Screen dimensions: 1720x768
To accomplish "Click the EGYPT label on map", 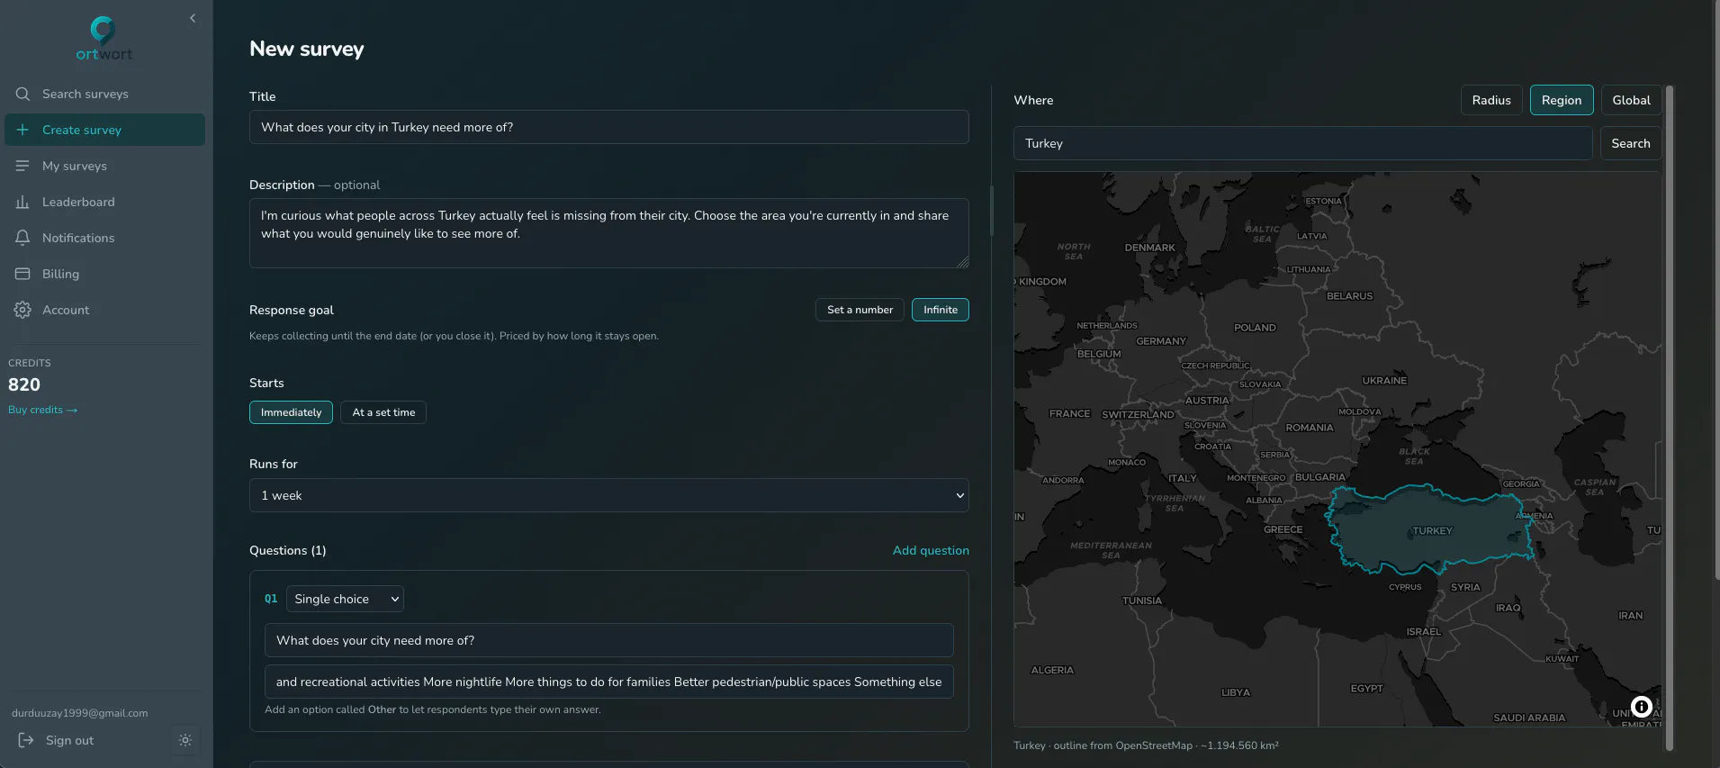I will tap(1366, 689).
